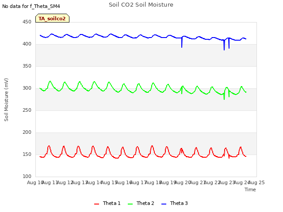Click the red Theta 1 legend swatch
The image size is (283, 212).
pos(97,204)
